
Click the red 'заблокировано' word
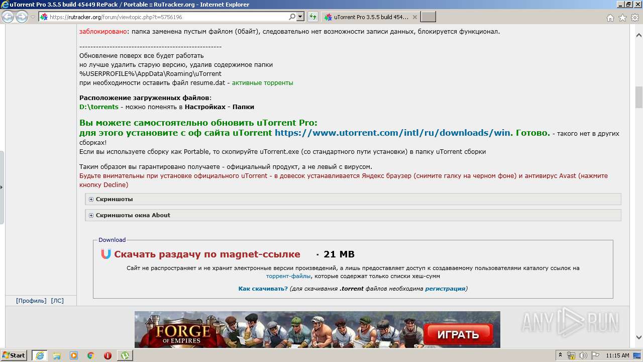click(x=102, y=31)
